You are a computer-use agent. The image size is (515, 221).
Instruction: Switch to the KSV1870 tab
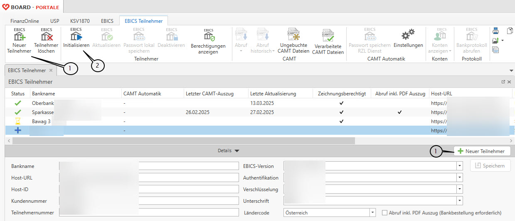pos(80,21)
